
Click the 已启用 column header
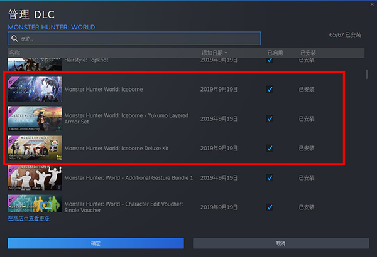coord(275,53)
